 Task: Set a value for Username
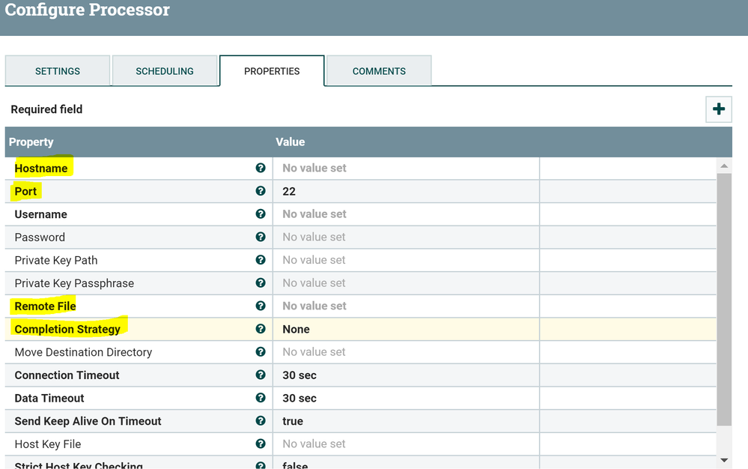click(x=406, y=214)
